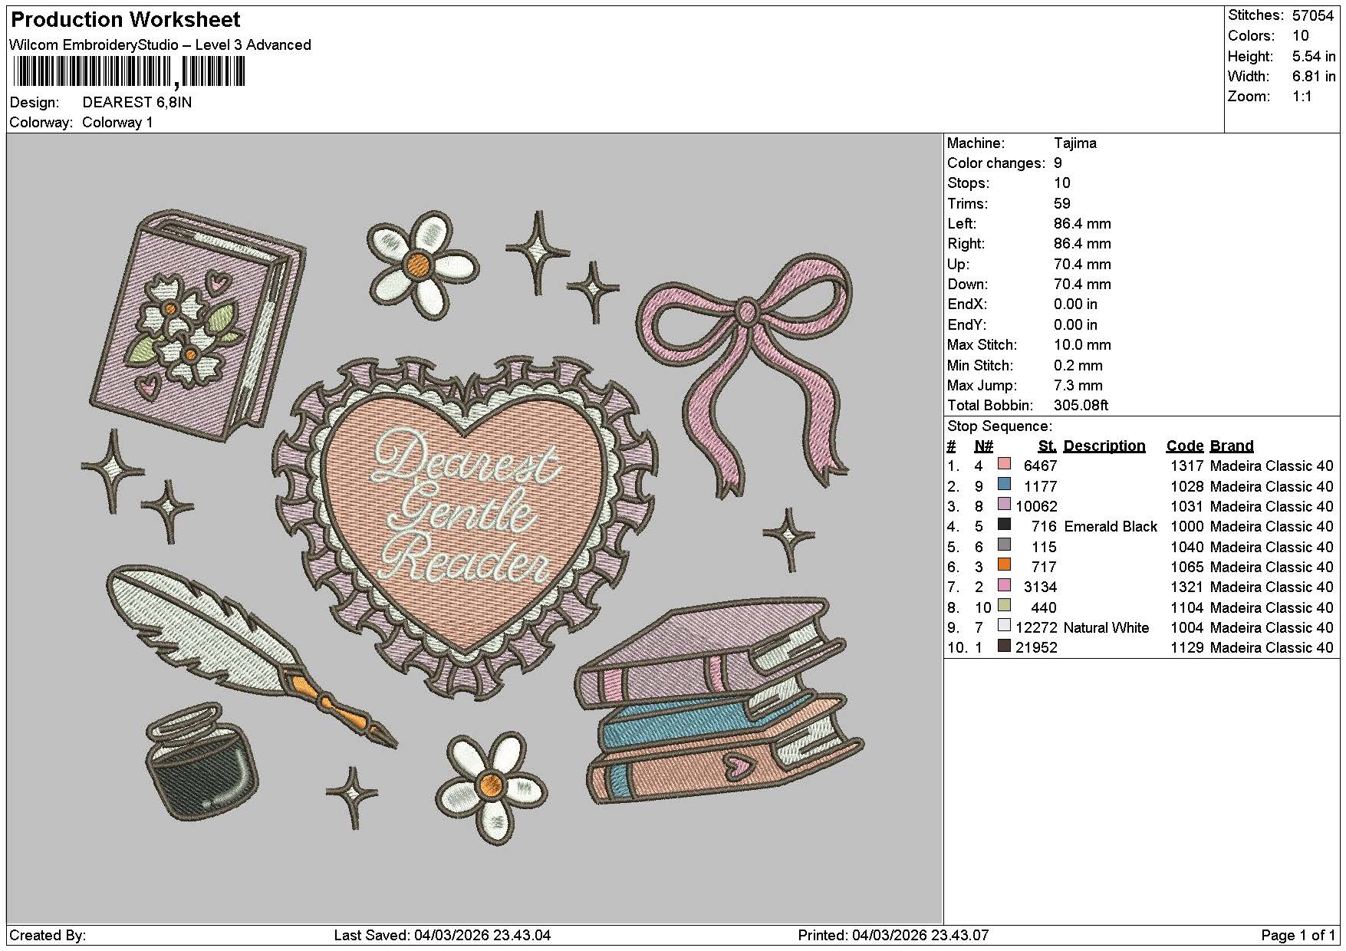Select the salmon swatch for code 1317
This screenshot has height=951, width=1346.
(x=1004, y=464)
